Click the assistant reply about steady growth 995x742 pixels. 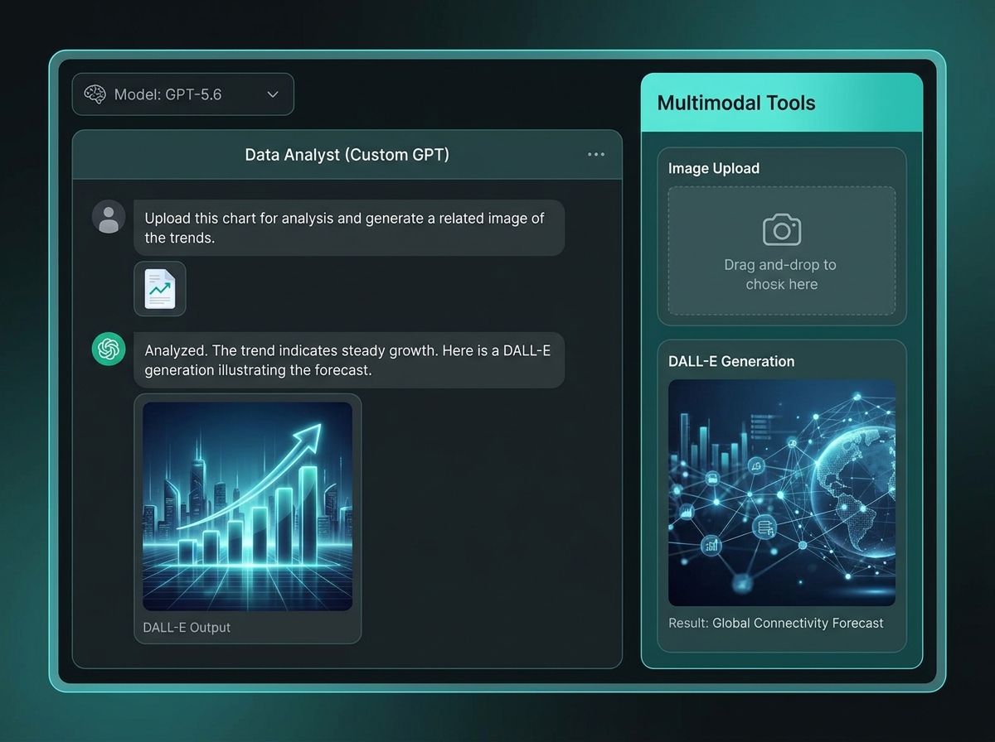pos(349,360)
